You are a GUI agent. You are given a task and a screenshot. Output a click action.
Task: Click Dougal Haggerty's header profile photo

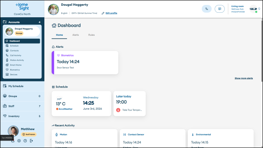tap(53, 9)
